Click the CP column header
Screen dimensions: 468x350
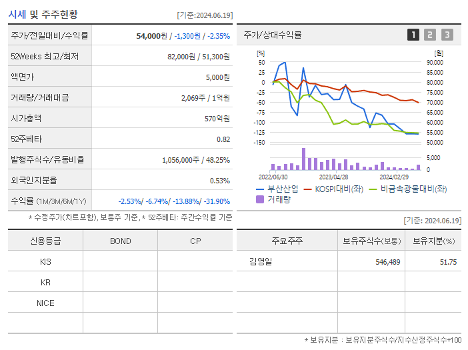coord(195,241)
